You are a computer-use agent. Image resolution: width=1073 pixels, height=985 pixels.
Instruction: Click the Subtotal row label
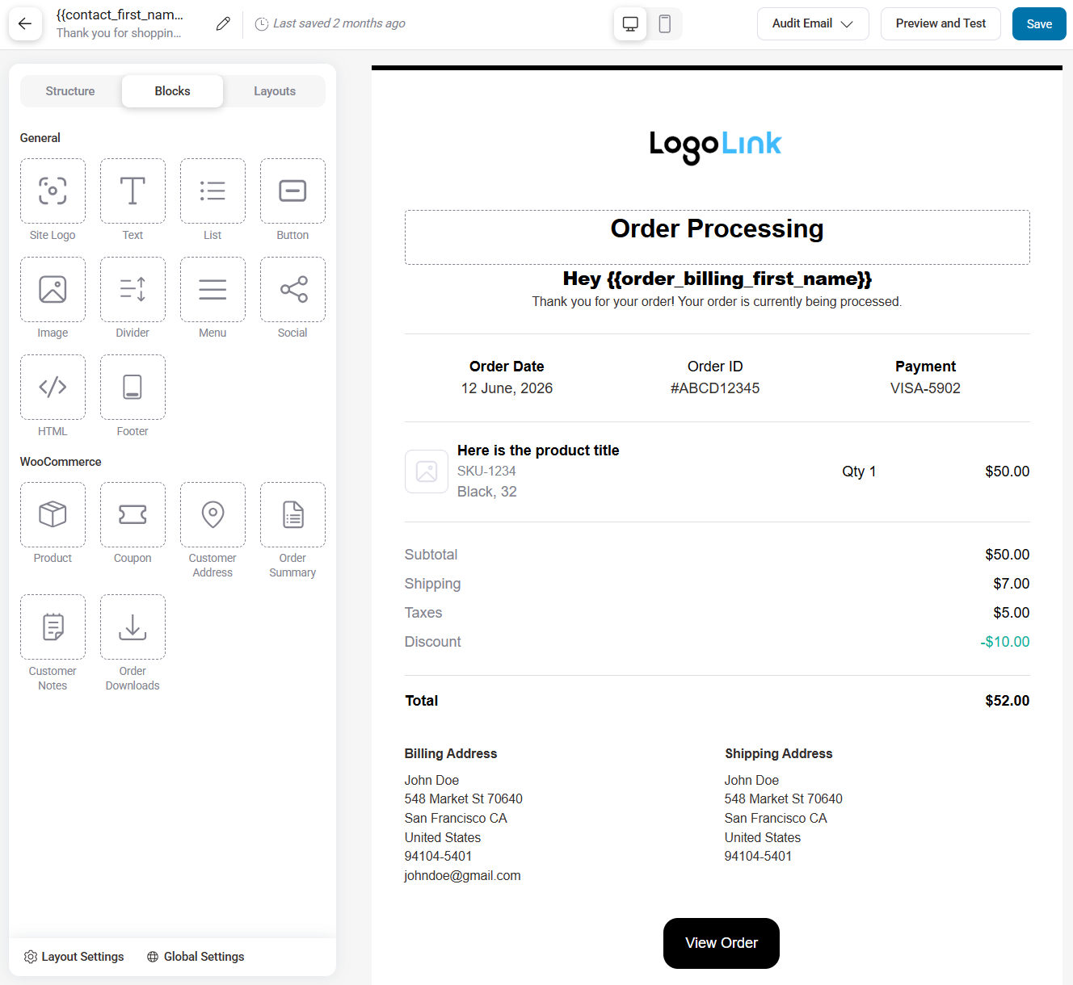tap(431, 555)
